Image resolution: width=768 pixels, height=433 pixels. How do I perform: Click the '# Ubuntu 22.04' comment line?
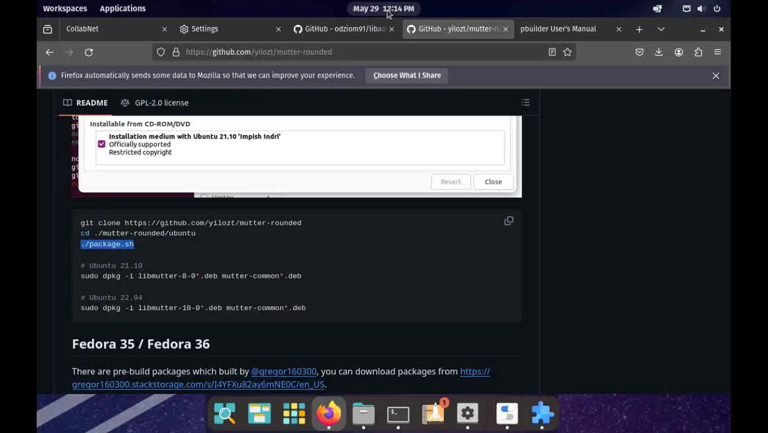pos(111,298)
